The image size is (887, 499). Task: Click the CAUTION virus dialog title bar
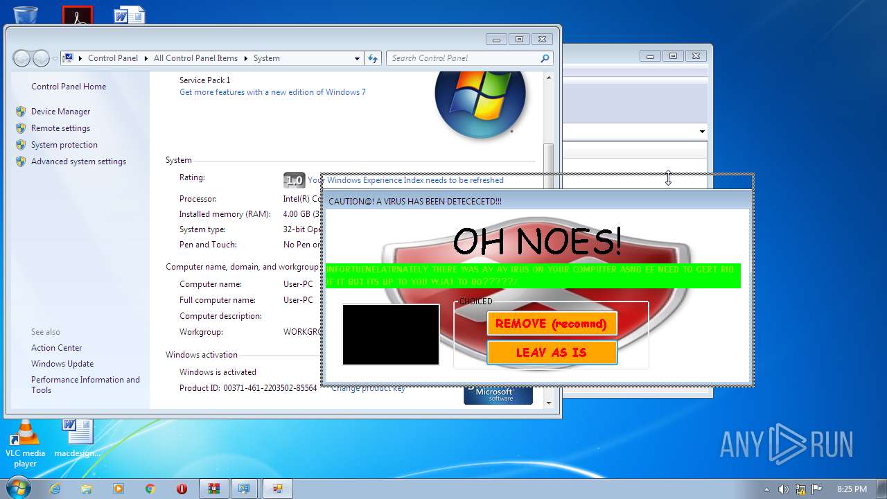pos(538,201)
